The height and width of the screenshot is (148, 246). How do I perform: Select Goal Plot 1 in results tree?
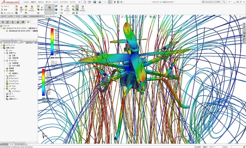click(15, 91)
